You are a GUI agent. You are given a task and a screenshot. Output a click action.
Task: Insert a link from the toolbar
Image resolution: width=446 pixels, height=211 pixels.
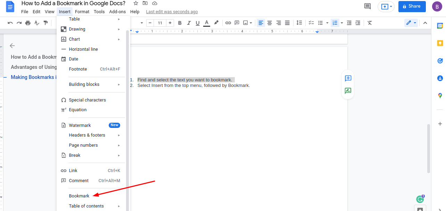pos(228,23)
